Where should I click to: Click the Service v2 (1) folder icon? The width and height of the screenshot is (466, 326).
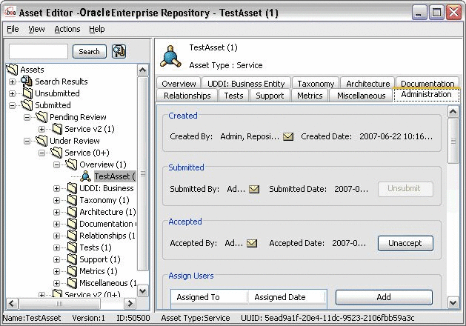[57, 129]
